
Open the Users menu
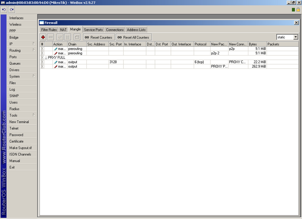[x=22, y=102]
